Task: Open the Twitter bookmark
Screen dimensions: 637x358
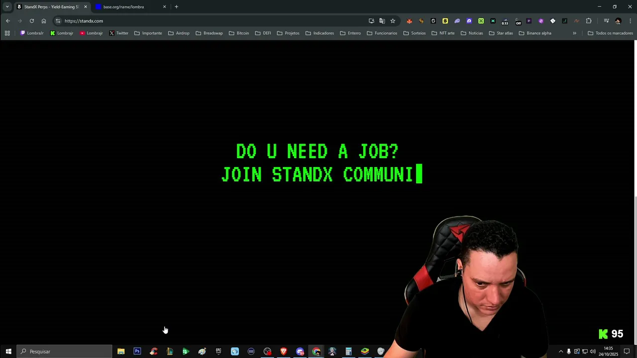Action: (118, 33)
